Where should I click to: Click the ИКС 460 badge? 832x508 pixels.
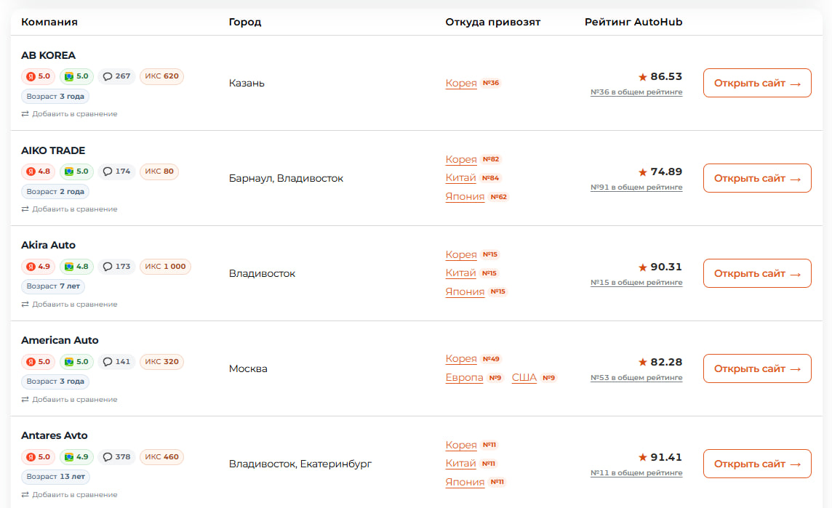[x=162, y=456]
